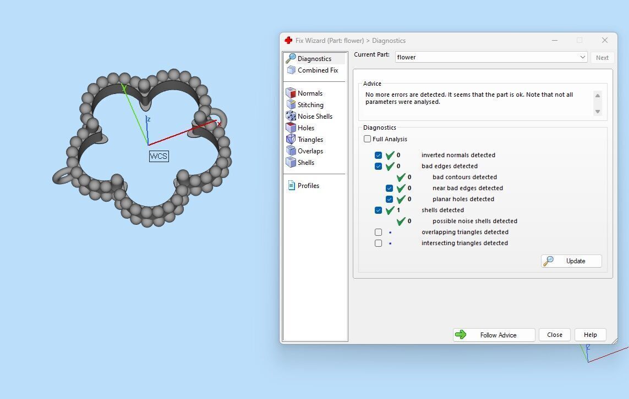Click the Next button
The height and width of the screenshot is (399, 629).
601,57
